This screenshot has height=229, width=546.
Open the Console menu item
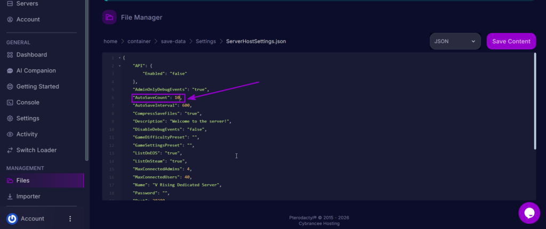pyautogui.click(x=28, y=103)
